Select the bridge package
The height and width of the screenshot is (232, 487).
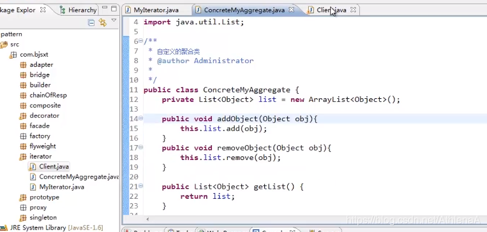click(x=40, y=75)
